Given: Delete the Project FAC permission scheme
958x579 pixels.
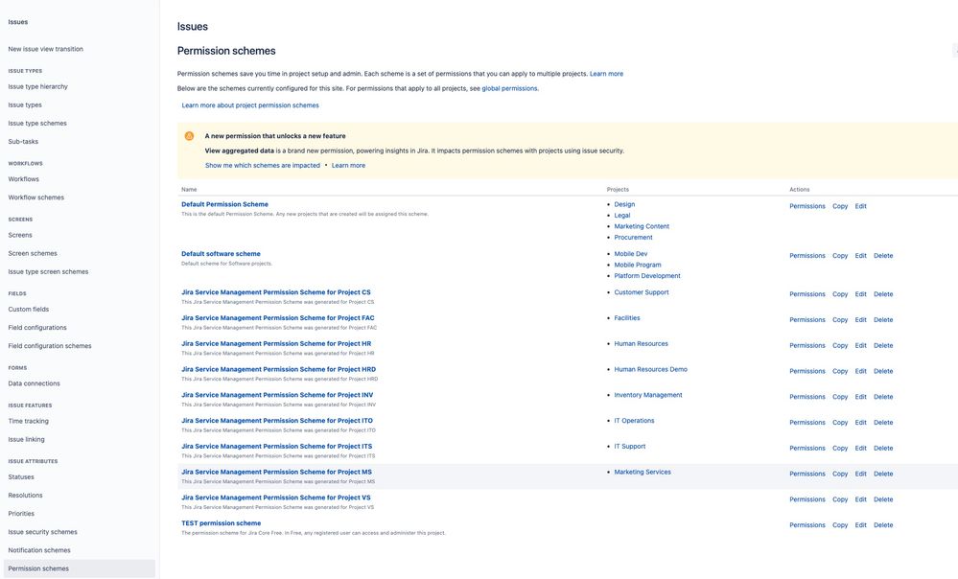Looking at the screenshot, I should (x=883, y=320).
